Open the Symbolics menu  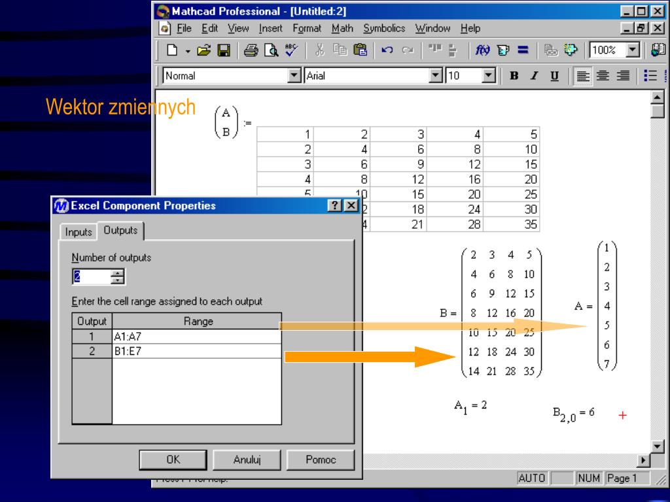384,29
